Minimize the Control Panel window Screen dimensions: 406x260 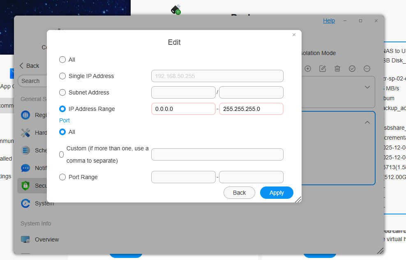345,21
